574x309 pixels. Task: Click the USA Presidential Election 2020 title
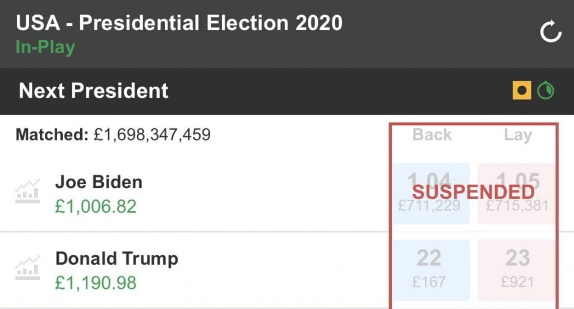coord(179,23)
